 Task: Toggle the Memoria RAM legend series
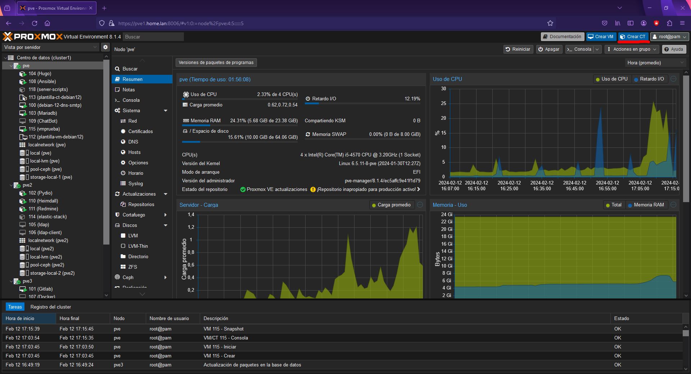click(646, 205)
